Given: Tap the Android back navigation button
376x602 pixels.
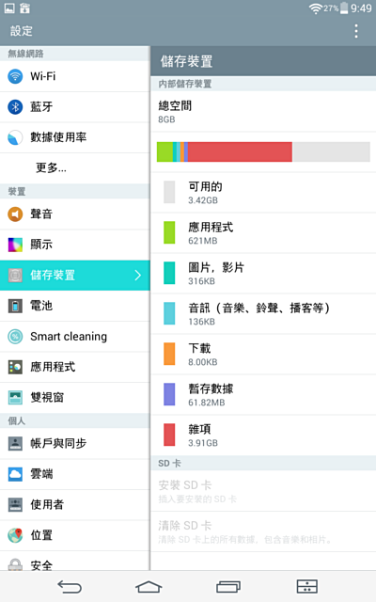Looking at the screenshot, I should [70, 587].
